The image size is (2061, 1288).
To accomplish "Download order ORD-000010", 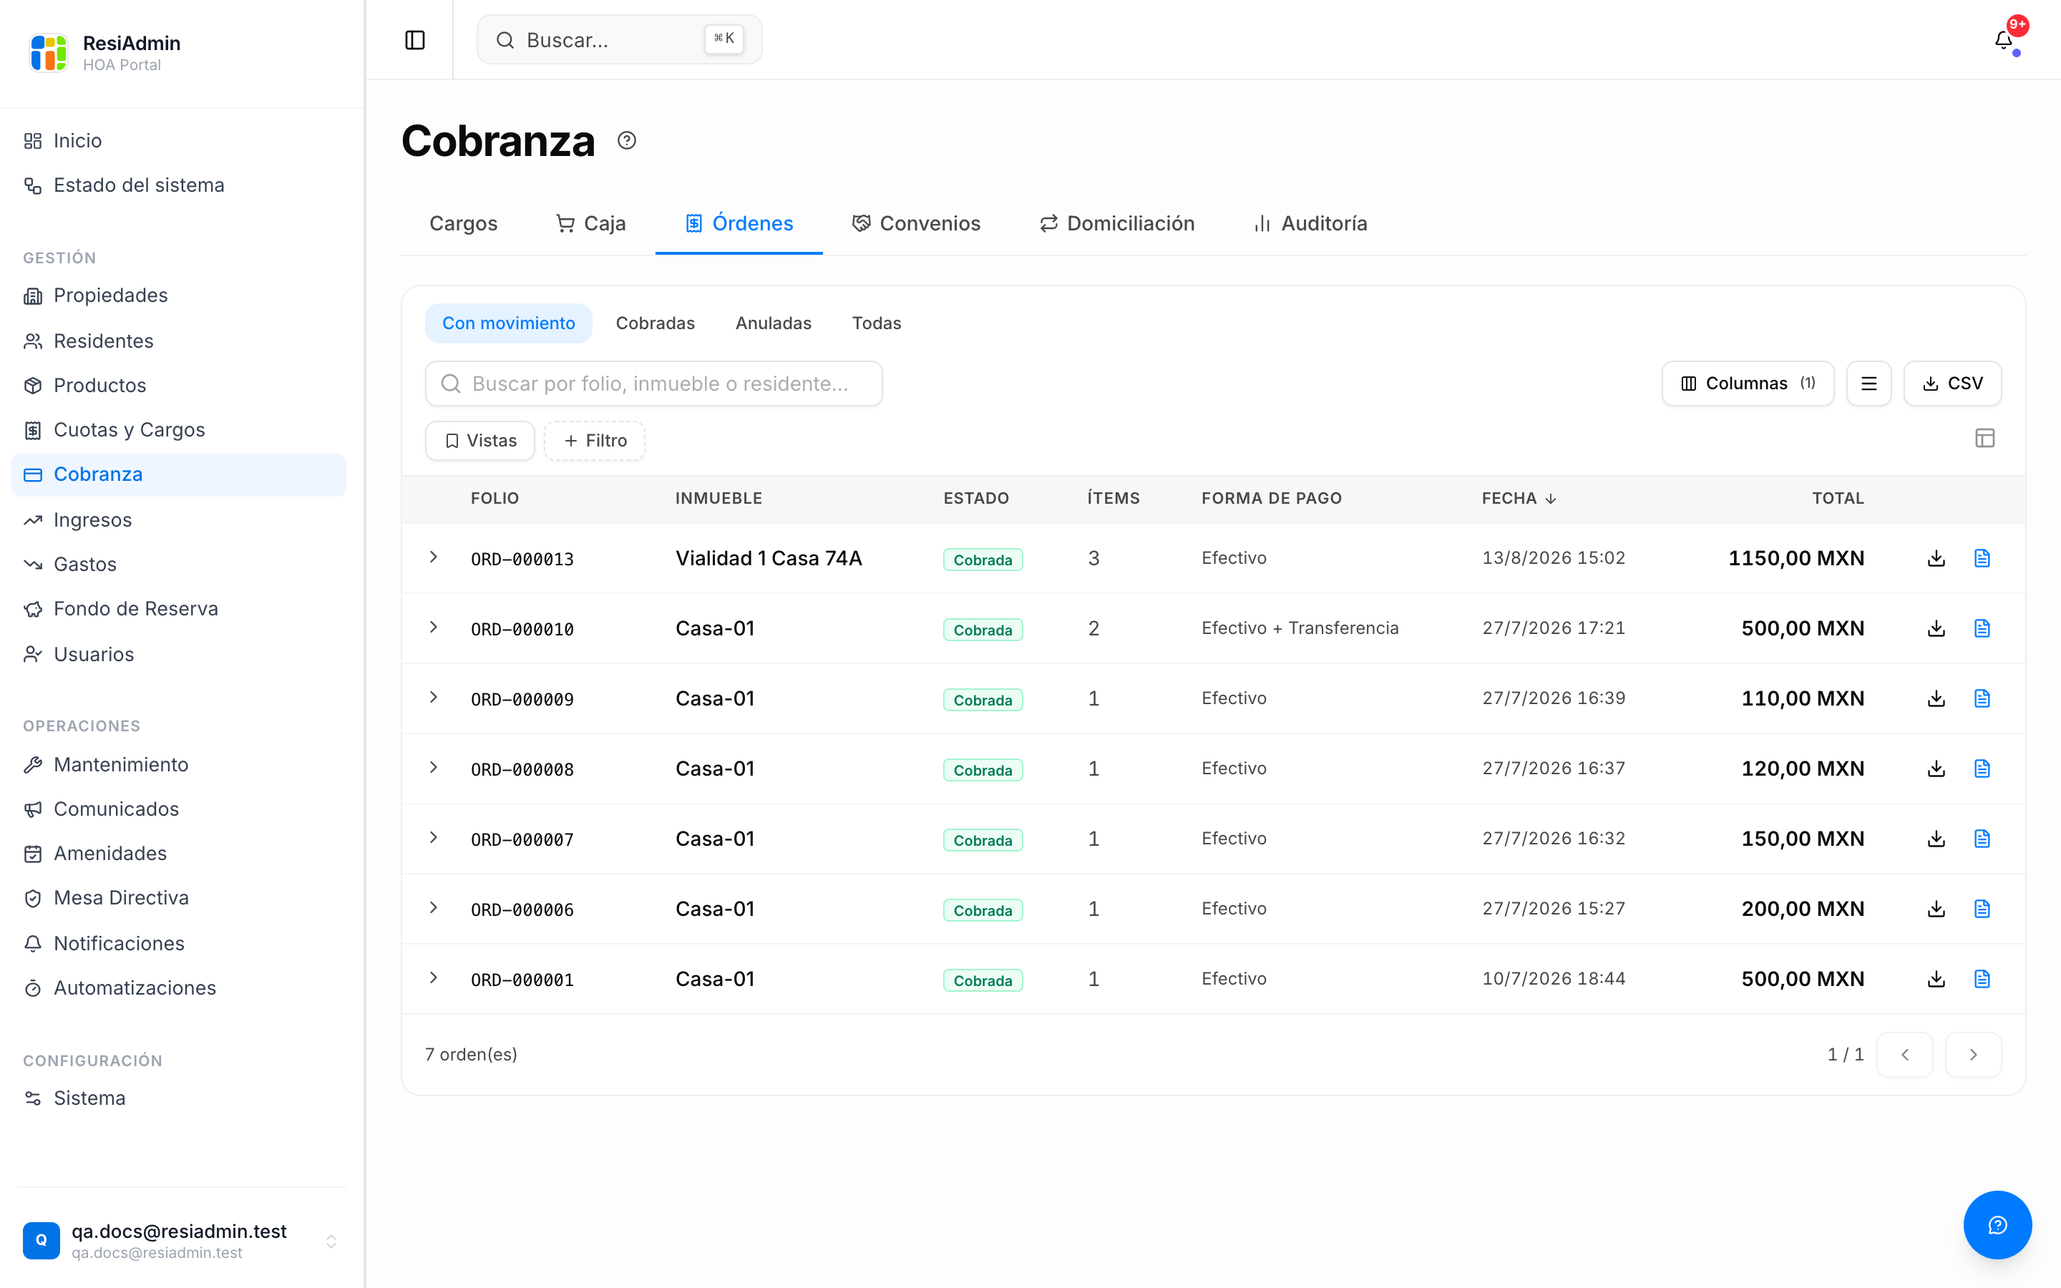I will [x=1936, y=628].
